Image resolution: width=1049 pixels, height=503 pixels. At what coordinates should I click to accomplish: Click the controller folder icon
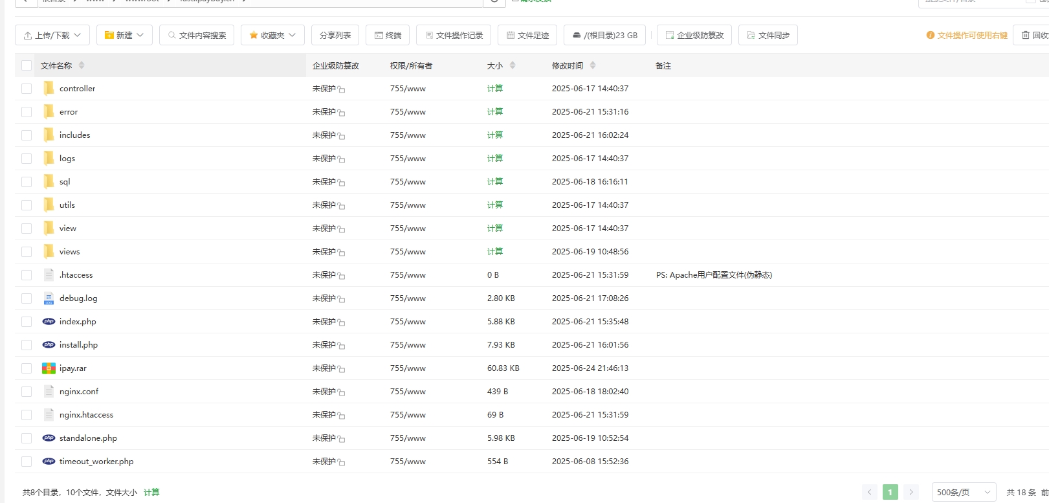click(49, 89)
